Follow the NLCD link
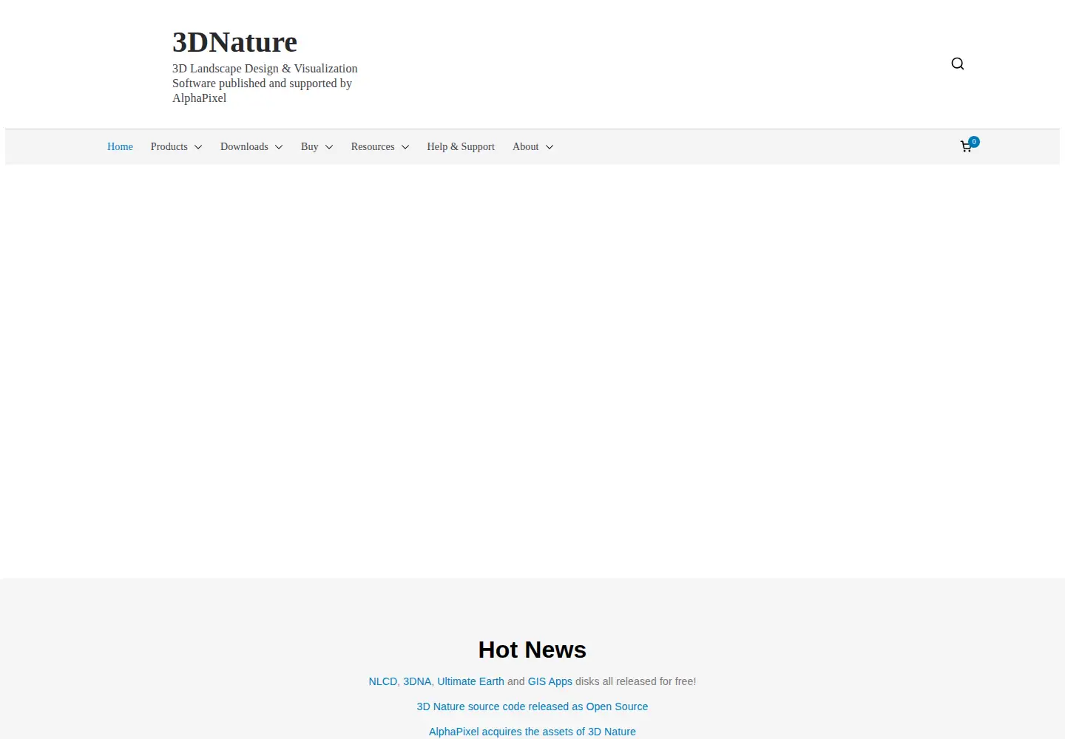The width and height of the screenshot is (1065, 739). [382, 681]
